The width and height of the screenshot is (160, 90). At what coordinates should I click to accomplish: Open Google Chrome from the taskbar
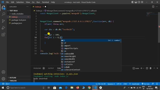[x=89, y=88]
